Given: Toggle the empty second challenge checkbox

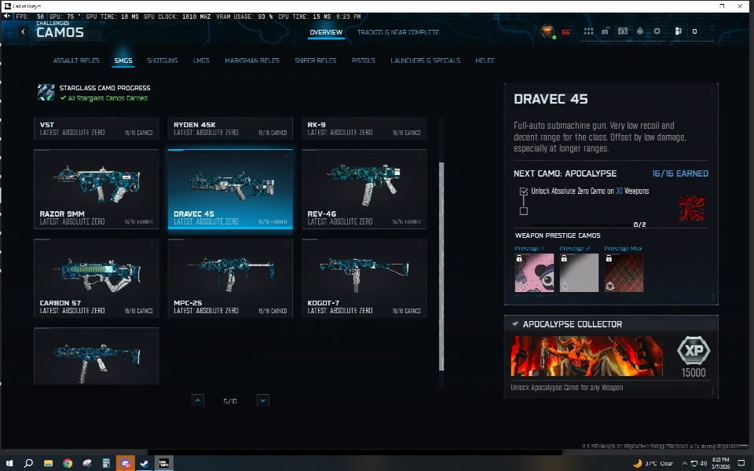Looking at the screenshot, I should click(x=524, y=211).
